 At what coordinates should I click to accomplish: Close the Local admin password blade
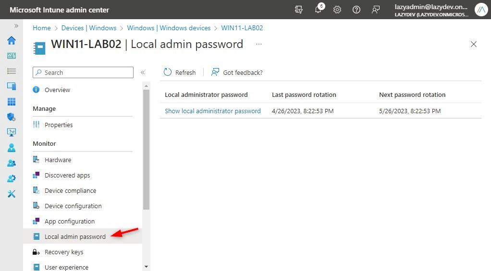(474, 44)
